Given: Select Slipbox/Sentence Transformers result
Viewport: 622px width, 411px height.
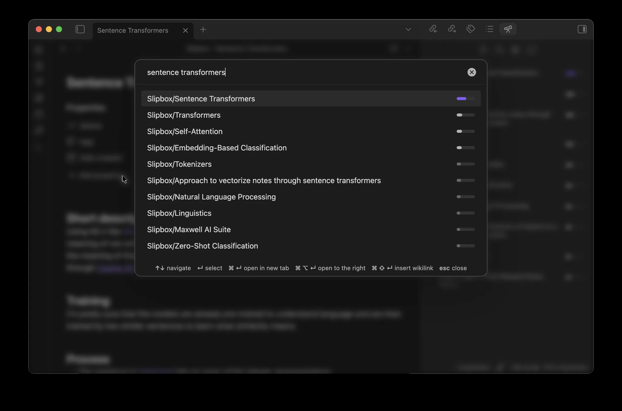Looking at the screenshot, I should pyautogui.click(x=311, y=99).
